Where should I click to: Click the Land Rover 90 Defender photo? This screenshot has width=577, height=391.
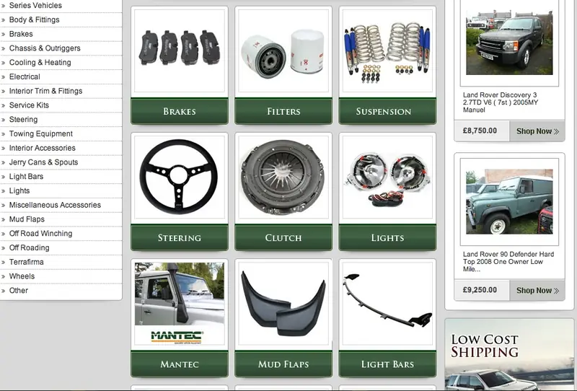coord(509,201)
